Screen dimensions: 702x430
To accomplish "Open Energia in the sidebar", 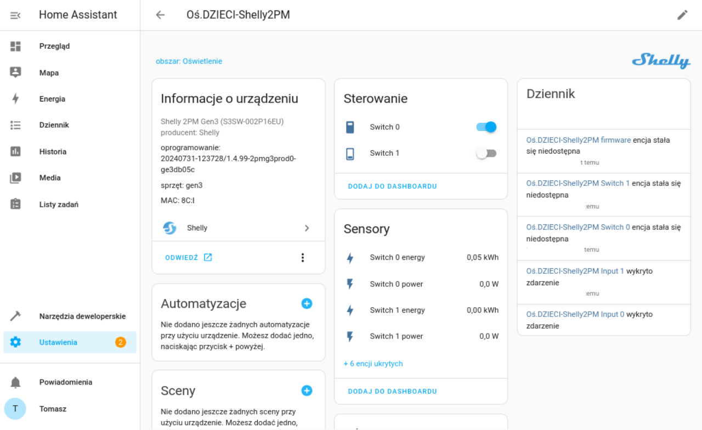I will click(52, 99).
